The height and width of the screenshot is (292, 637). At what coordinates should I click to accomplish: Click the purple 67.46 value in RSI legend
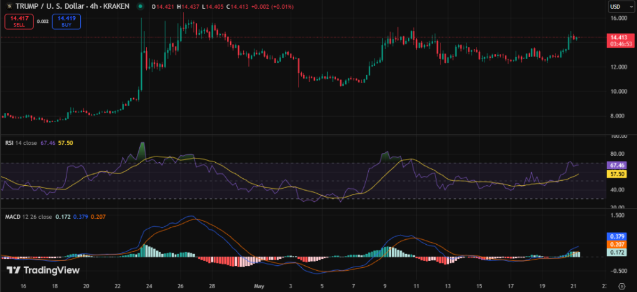pyautogui.click(x=47, y=143)
